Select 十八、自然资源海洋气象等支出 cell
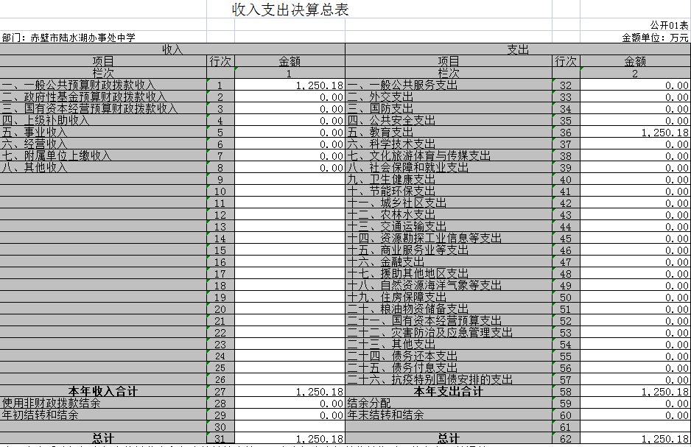Screen dimensions: 691x447 (449, 286)
